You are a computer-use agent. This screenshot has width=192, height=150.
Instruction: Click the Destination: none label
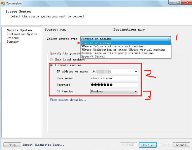point(129,30)
